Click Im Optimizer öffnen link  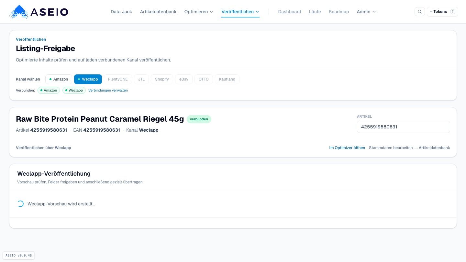(x=347, y=148)
